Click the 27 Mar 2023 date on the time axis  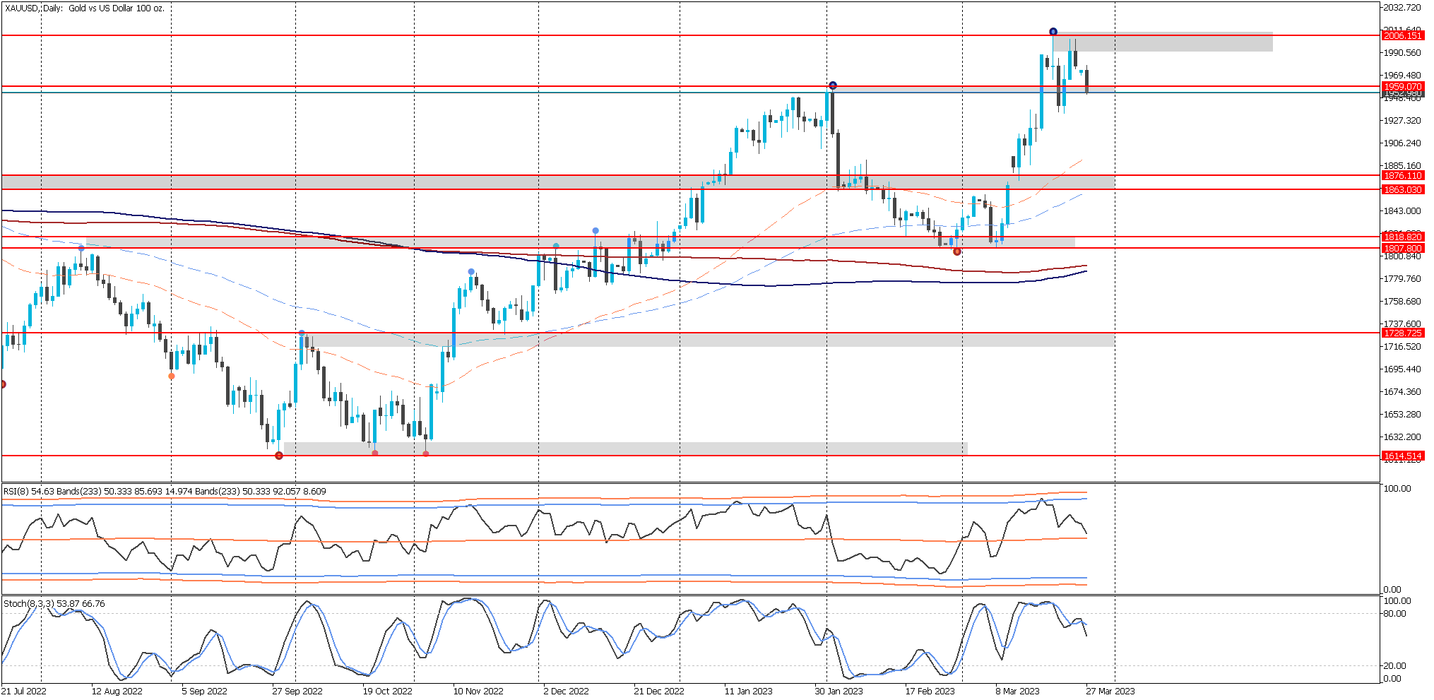click(1110, 691)
